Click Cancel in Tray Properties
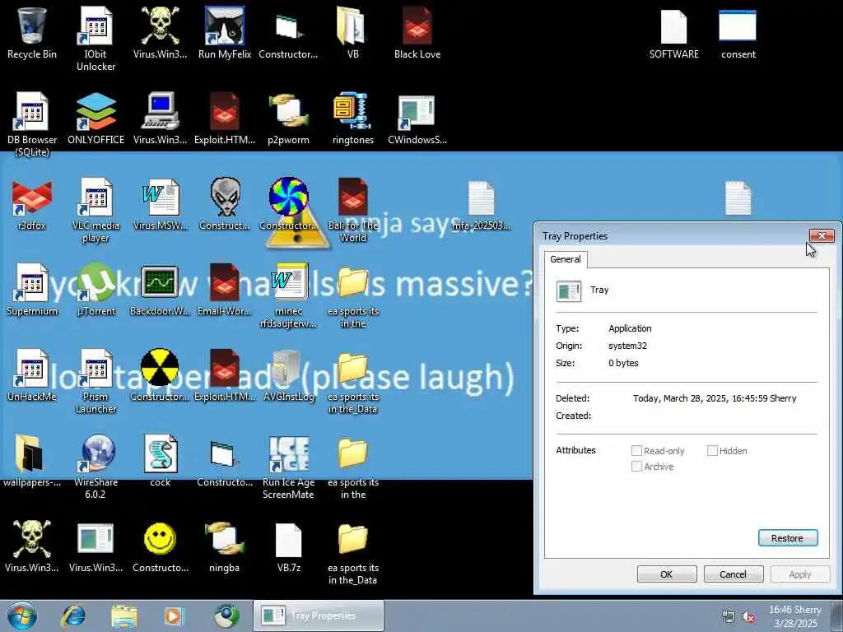 coord(734,574)
